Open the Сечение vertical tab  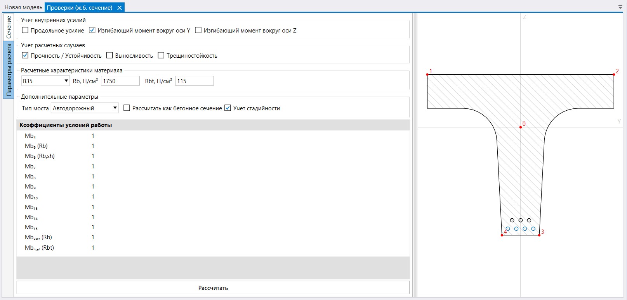(x=9, y=27)
